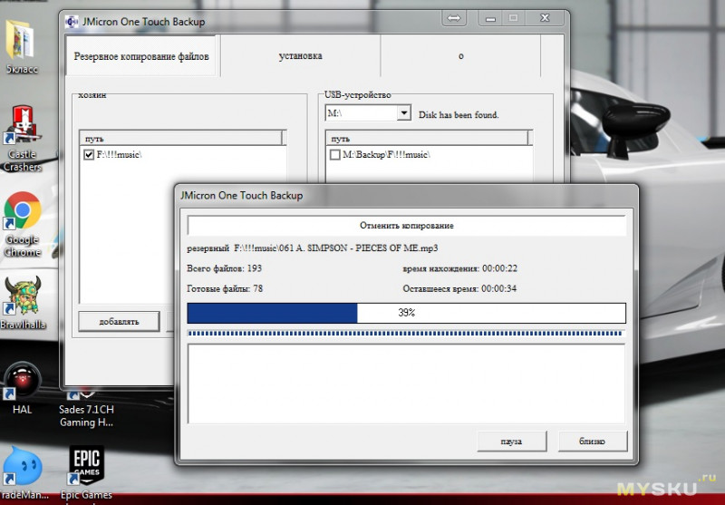Click the dotted secondary progress bar
Screen dimensions: 725x505
405,334
